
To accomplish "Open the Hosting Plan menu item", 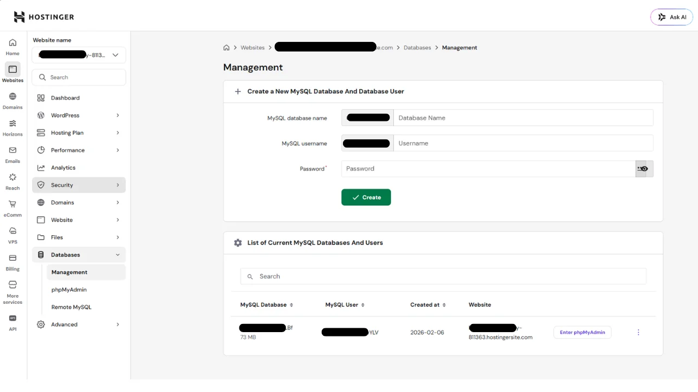I will click(79, 133).
